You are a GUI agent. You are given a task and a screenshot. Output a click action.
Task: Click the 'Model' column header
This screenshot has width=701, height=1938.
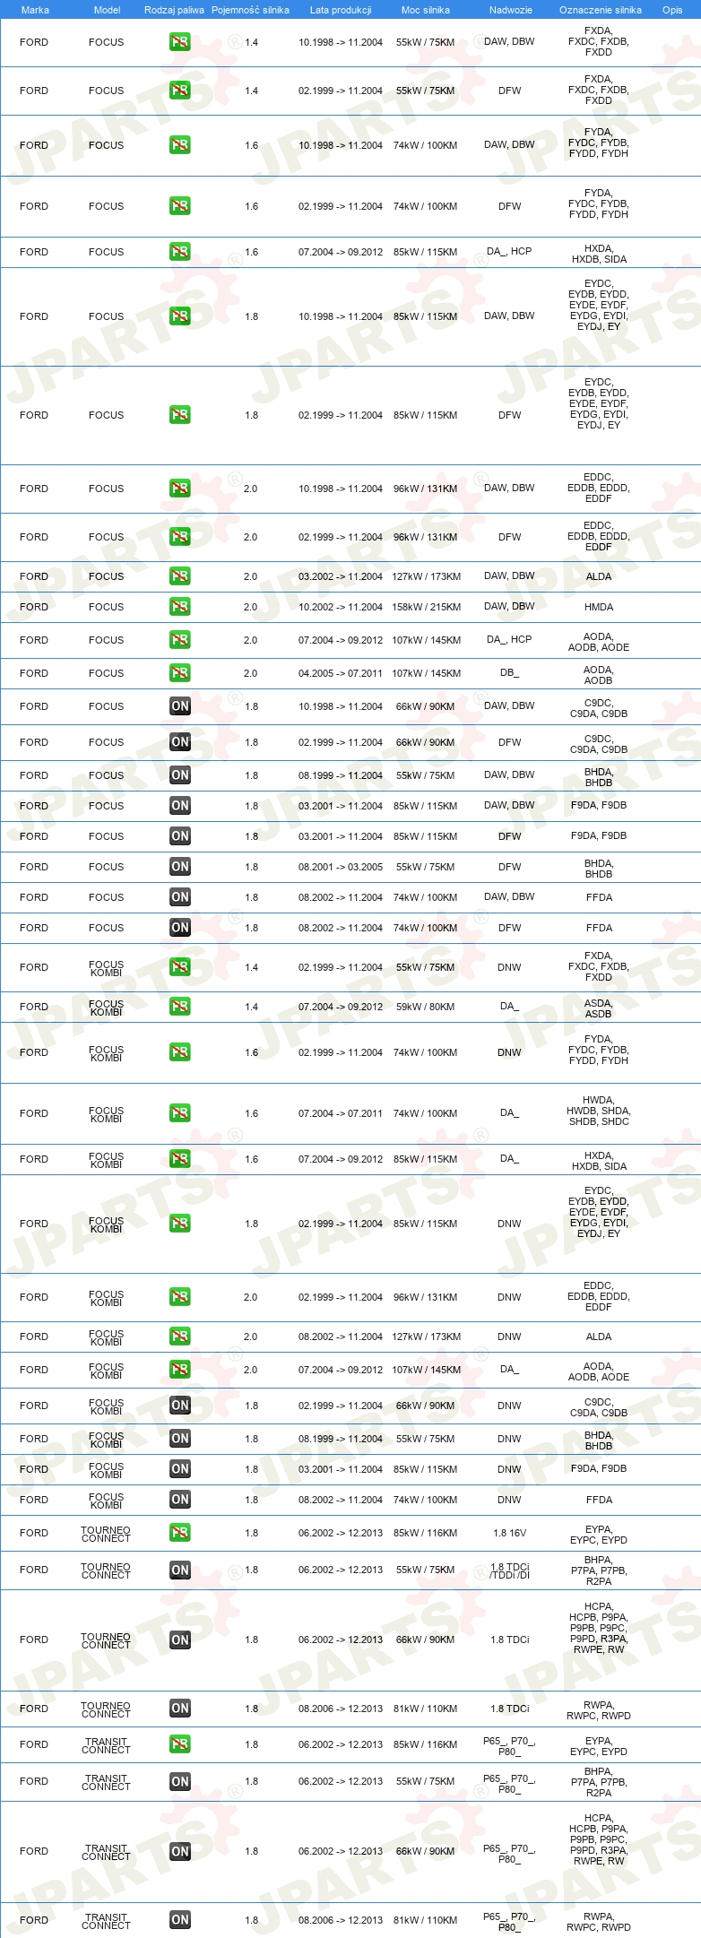pyautogui.click(x=107, y=10)
